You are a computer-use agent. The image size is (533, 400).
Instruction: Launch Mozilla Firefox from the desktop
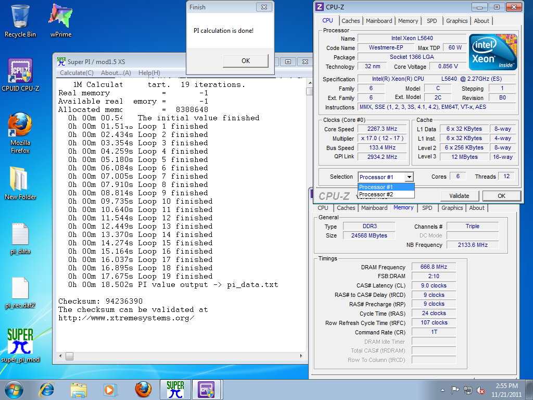point(20,133)
